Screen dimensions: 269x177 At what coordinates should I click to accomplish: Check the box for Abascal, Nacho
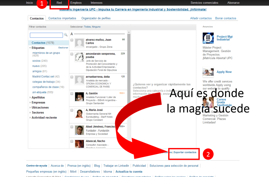point(72,141)
